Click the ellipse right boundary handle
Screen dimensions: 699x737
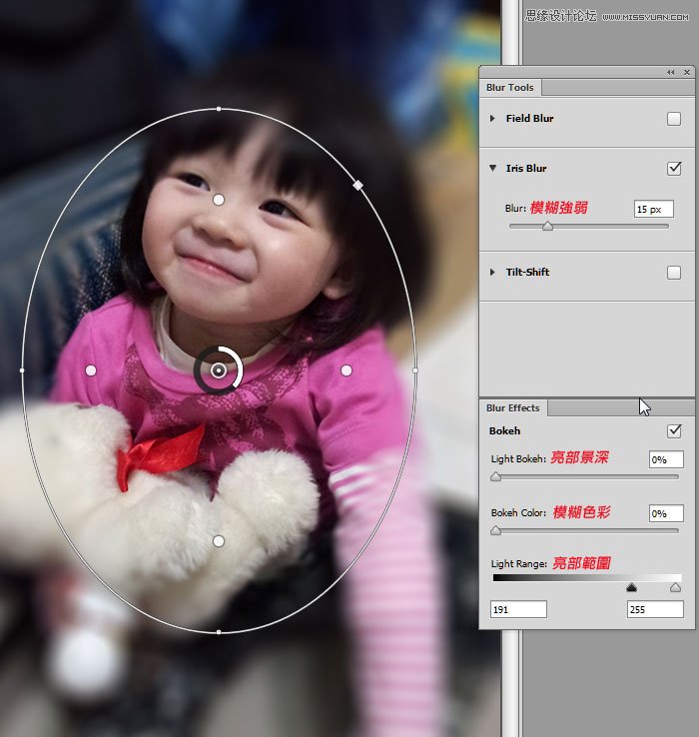pyautogui.click(x=415, y=370)
